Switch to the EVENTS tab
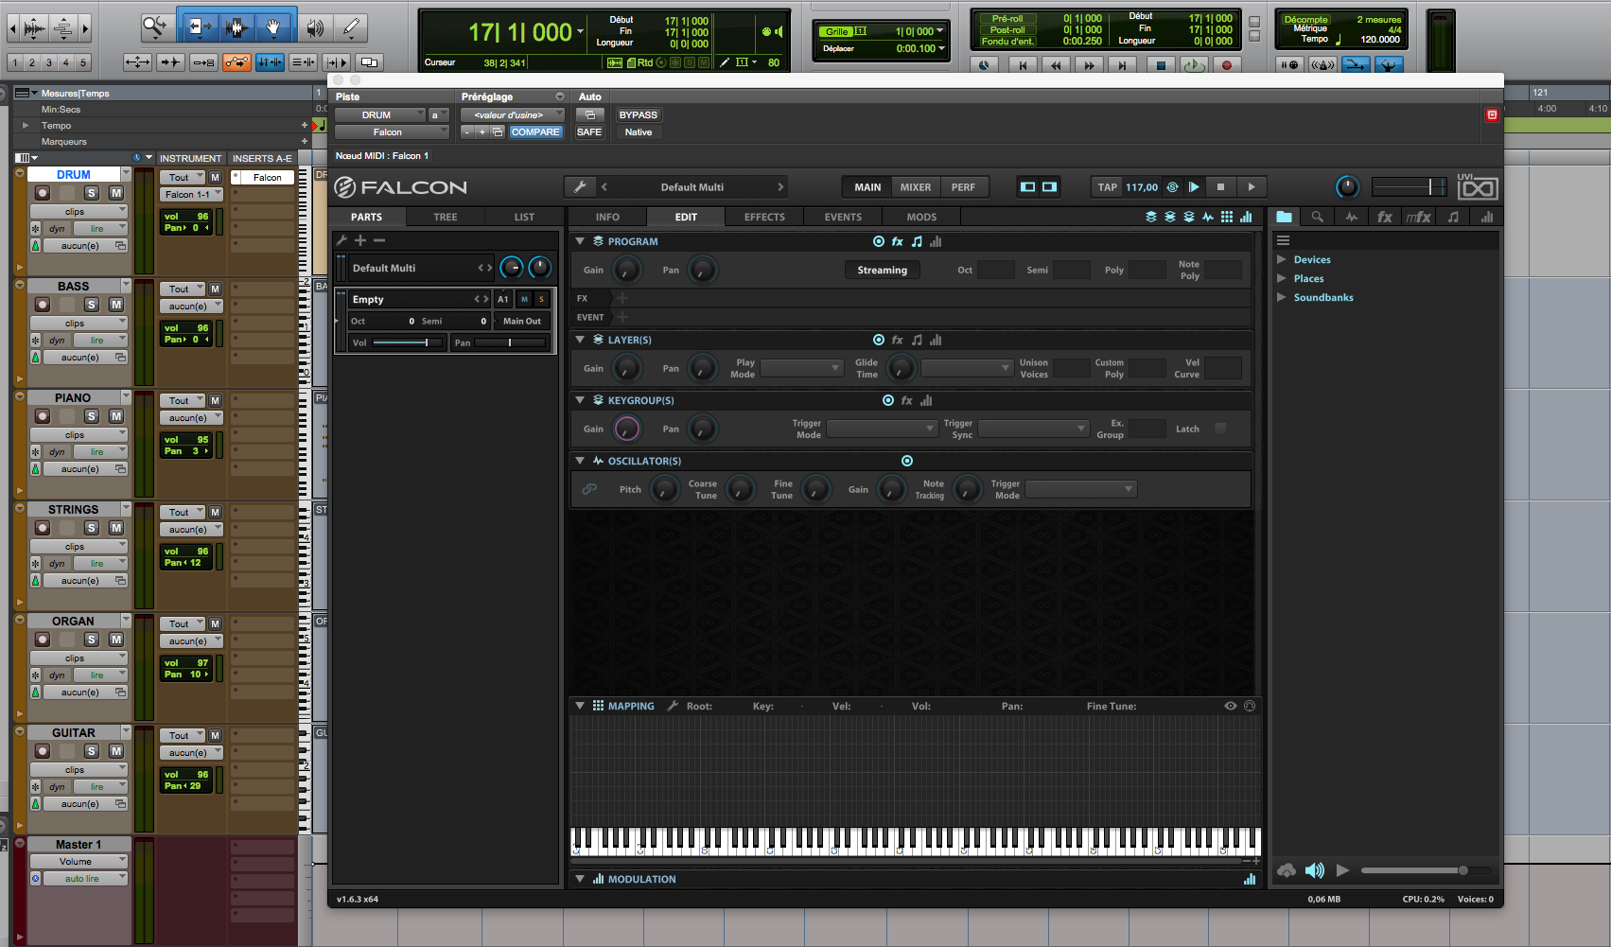Screen dimensions: 1611x947 point(843,217)
